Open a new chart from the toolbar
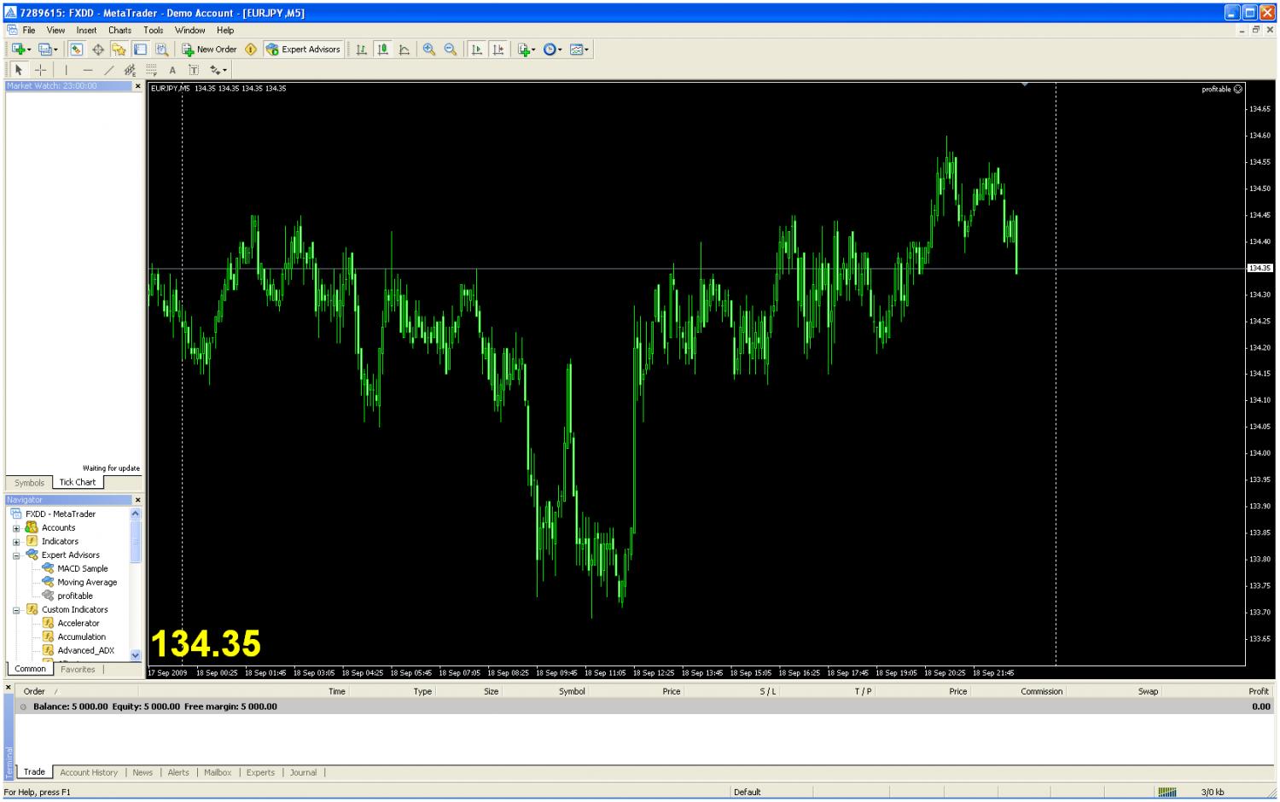Viewport: 1280px width, 802px height. (x=20, y=49)
